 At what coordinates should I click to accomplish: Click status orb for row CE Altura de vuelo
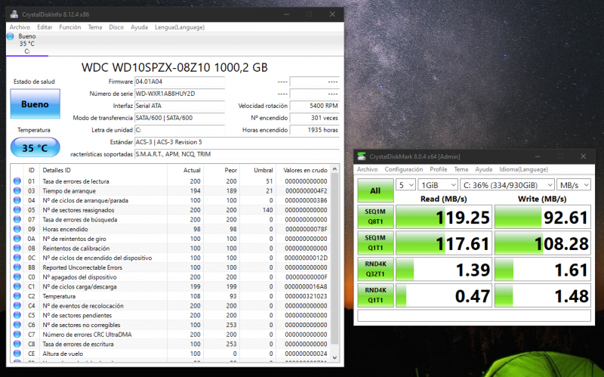coord(17,354)
